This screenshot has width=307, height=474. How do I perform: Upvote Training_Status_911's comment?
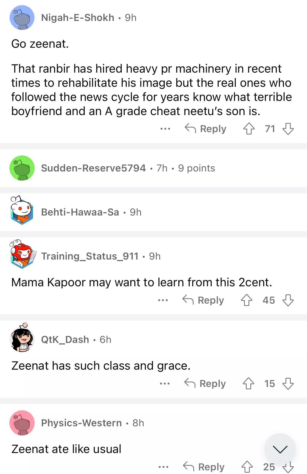247,300
